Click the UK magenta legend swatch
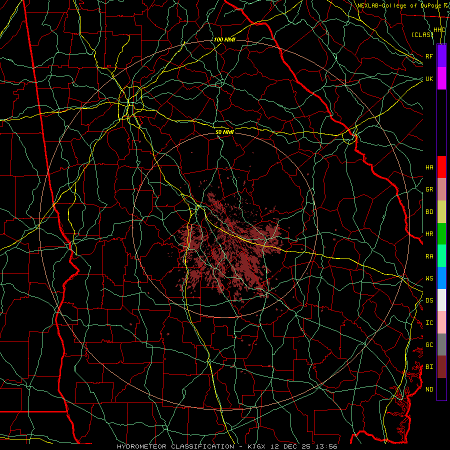The height and width of the screenshot is (450, 450). pos(441,78)
